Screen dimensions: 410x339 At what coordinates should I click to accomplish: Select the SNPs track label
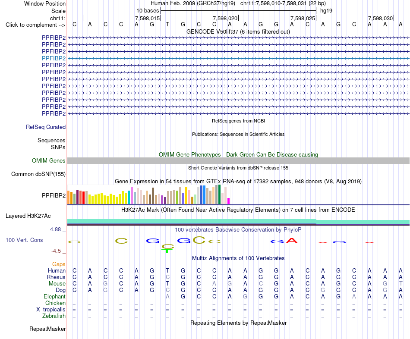pyautogui.click(x=58, y=147)
